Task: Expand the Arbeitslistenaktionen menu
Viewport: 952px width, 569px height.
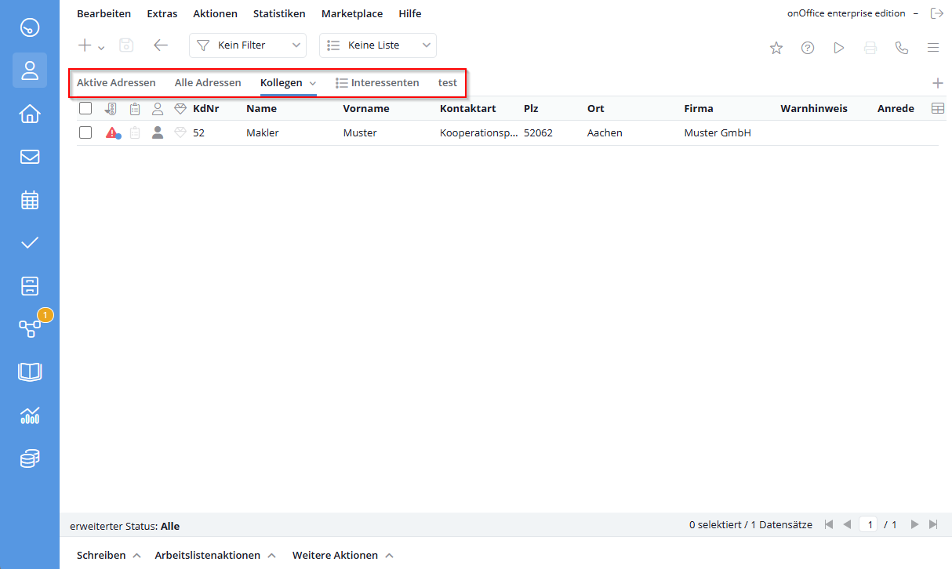Action: [x=216, y=555]
